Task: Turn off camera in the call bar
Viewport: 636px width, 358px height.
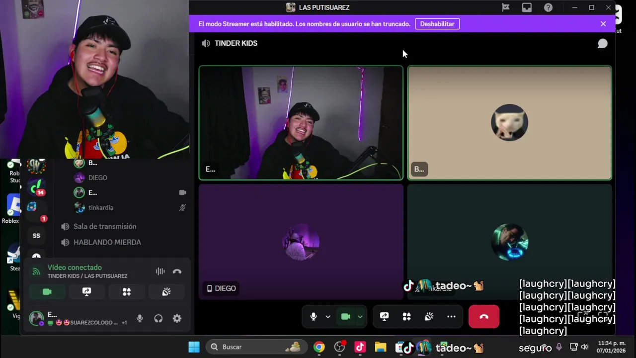Action: tap(346, 317)
